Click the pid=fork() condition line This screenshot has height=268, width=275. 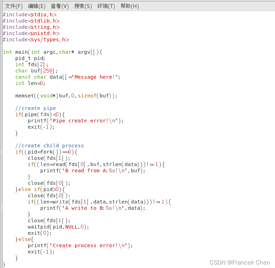point(46,152)
